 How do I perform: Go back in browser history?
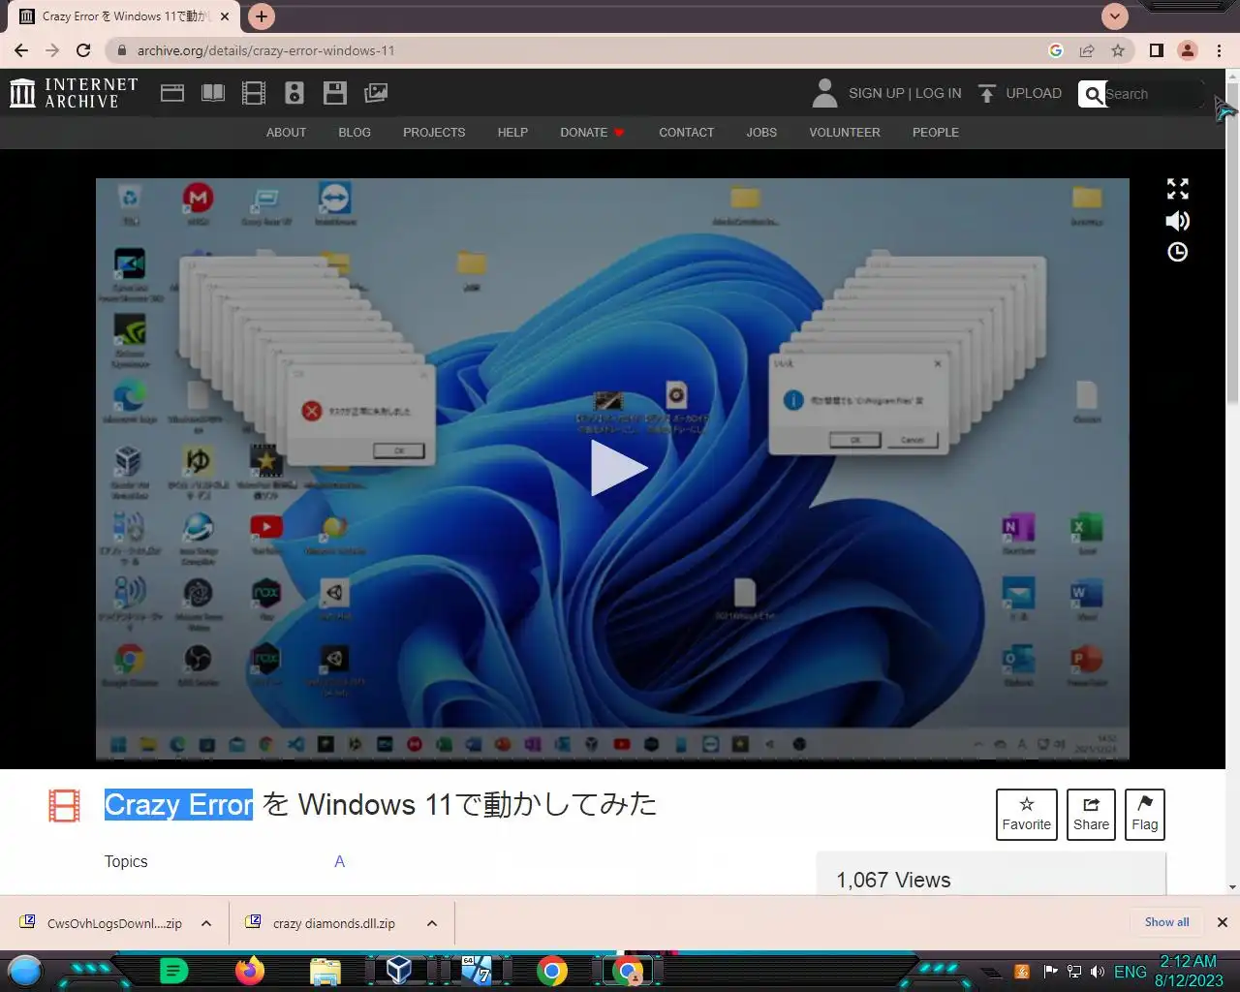click(x=21, y=50)
